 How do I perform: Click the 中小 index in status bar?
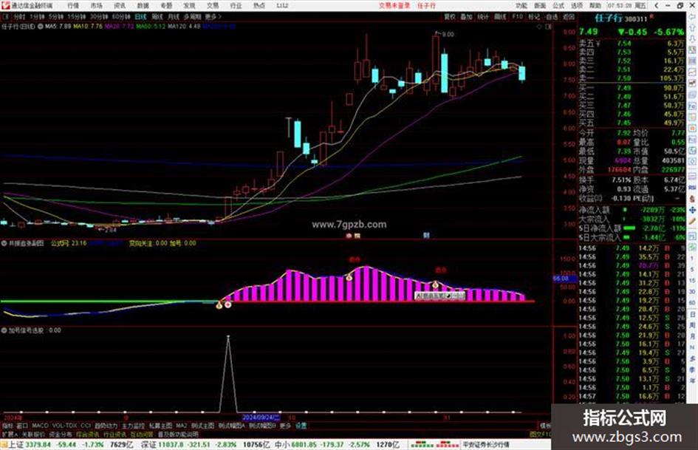pos(281,445)
